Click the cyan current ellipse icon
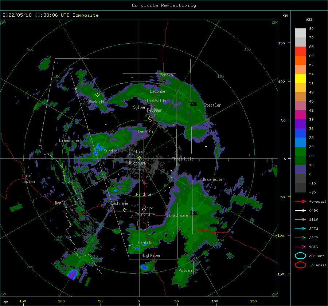Image resolution: width=328 pixels, height=306 pixels. tap(300, 256)
